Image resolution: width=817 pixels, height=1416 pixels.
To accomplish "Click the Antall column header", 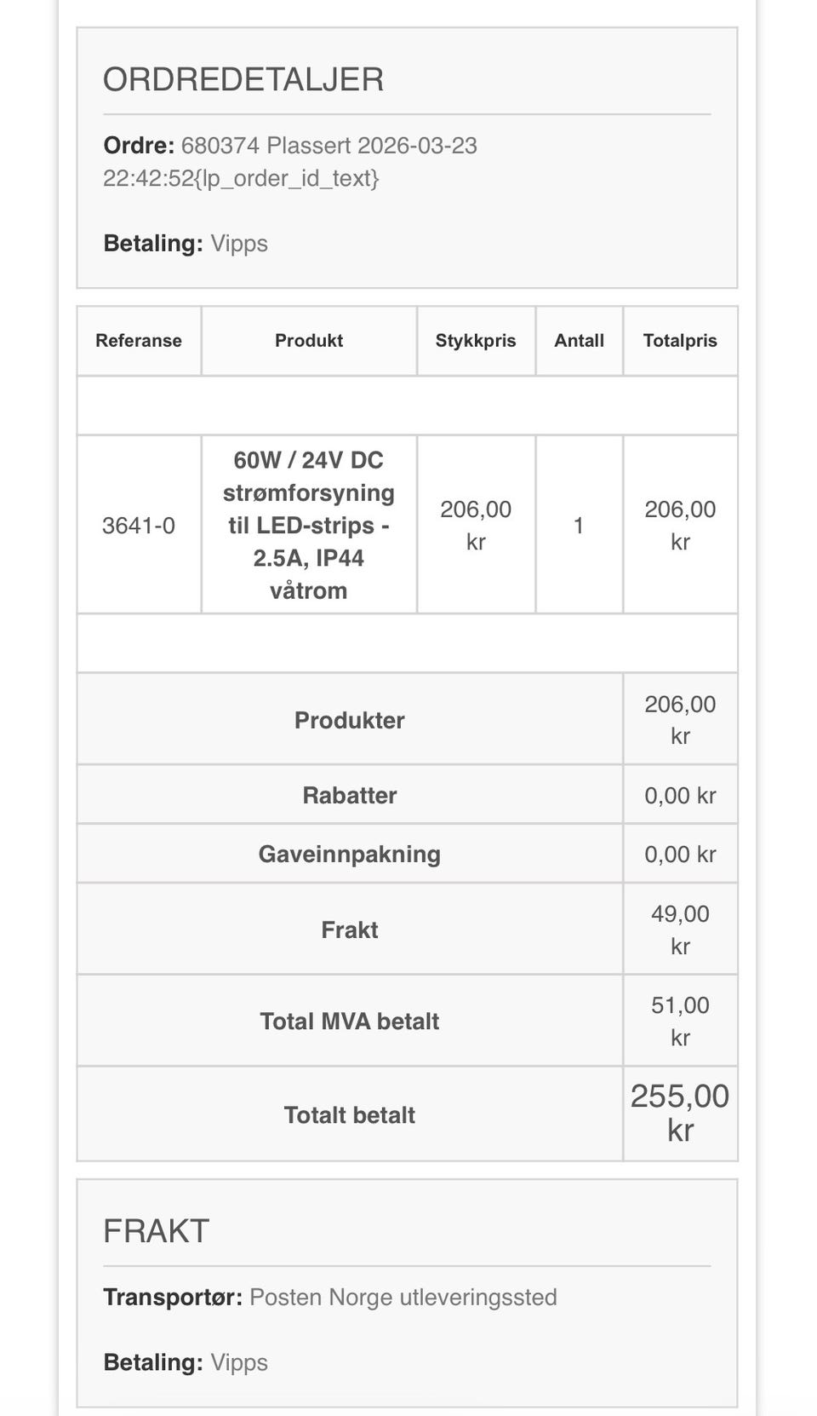I will [579, 341].
